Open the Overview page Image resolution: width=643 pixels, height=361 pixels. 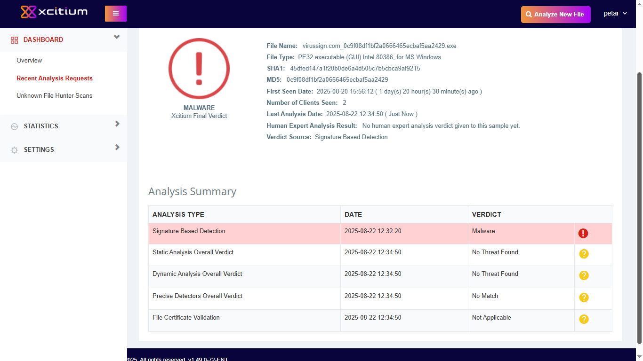click(29, 60)
